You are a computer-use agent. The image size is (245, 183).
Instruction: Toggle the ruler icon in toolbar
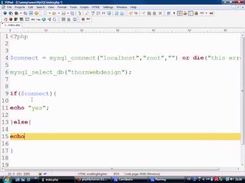pyautogui.click(x=202, y=13)
